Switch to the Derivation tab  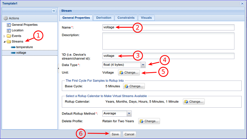point(104,18)
